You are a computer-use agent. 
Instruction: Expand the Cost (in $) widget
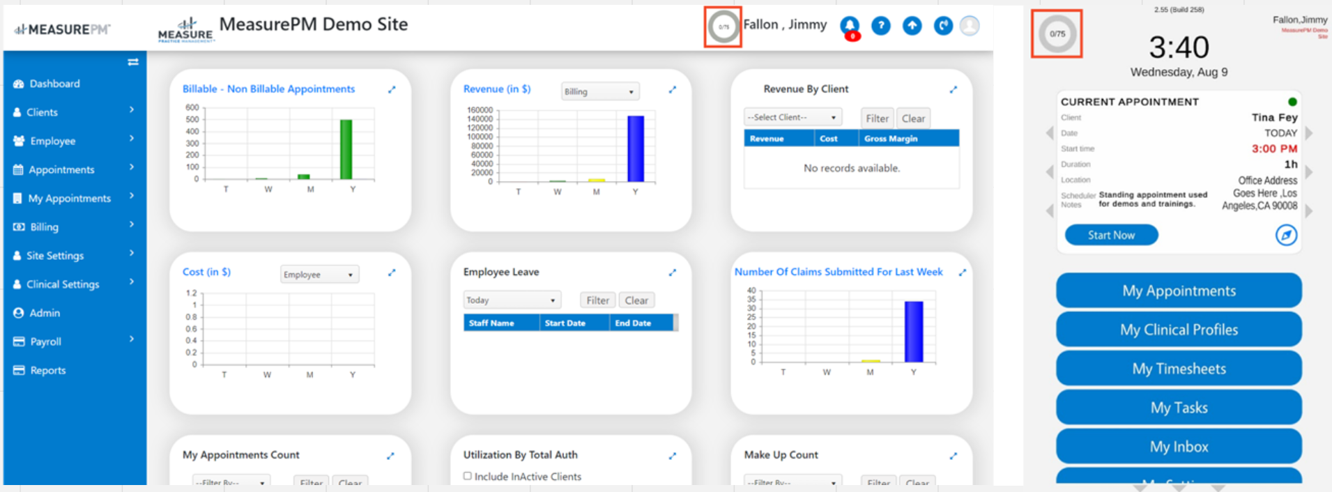(x=392, y=272)
